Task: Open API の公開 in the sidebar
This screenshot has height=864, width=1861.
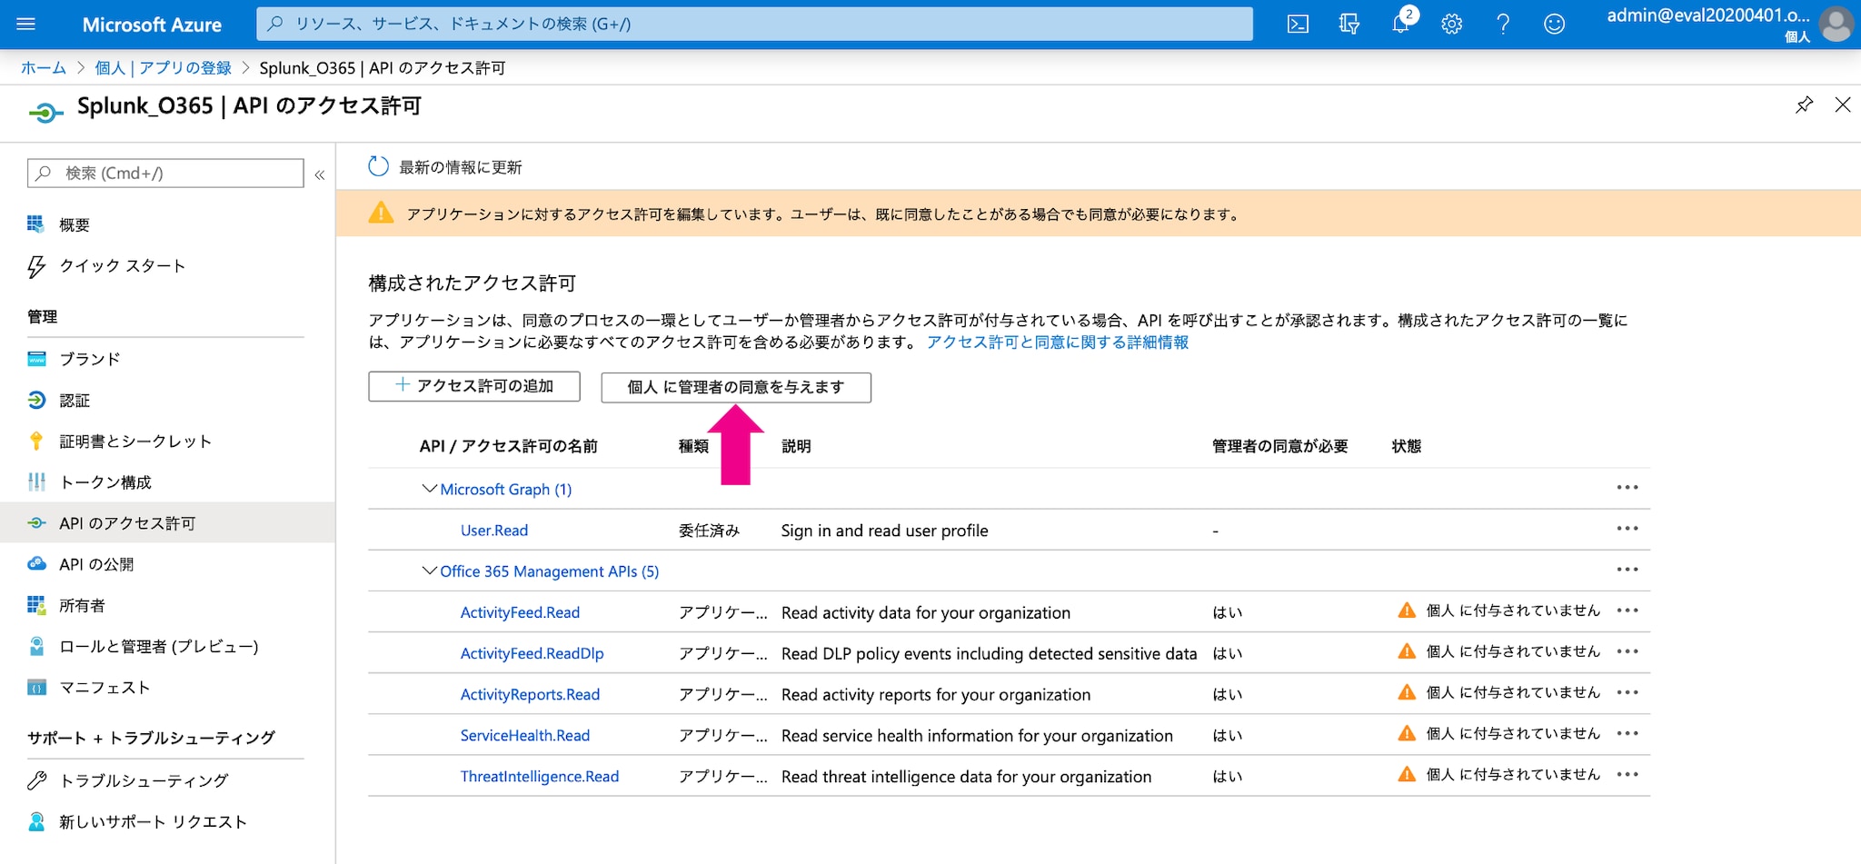Action: pos(96,564)
